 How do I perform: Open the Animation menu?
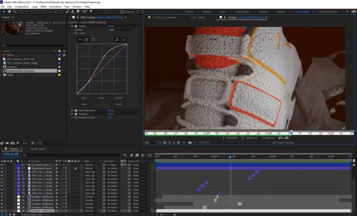coord(55,7)
